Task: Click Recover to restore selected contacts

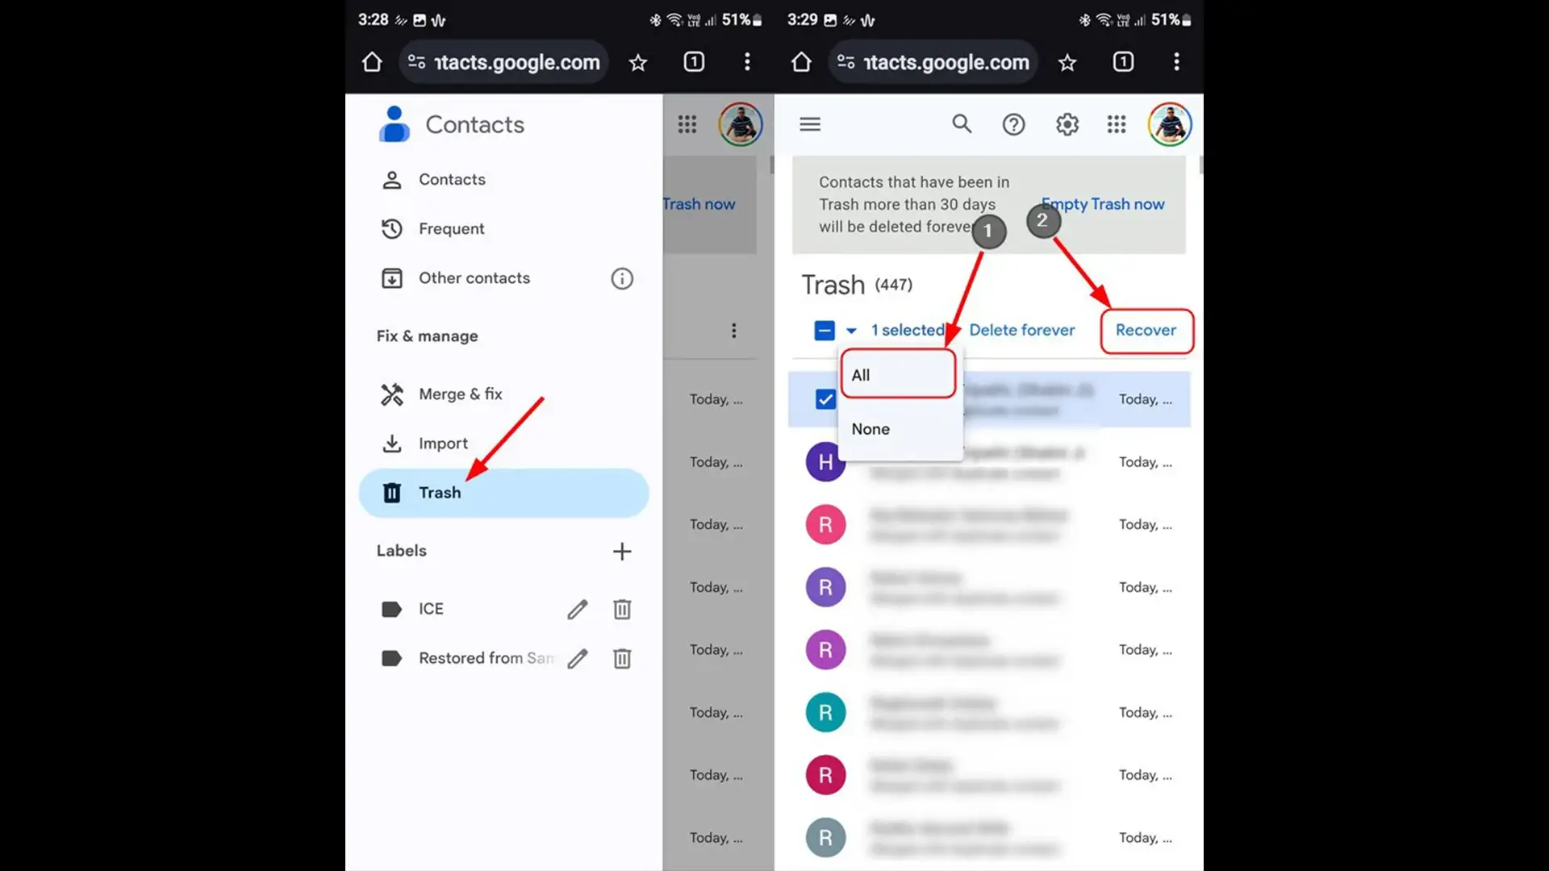Action: tap(1146, 330)
